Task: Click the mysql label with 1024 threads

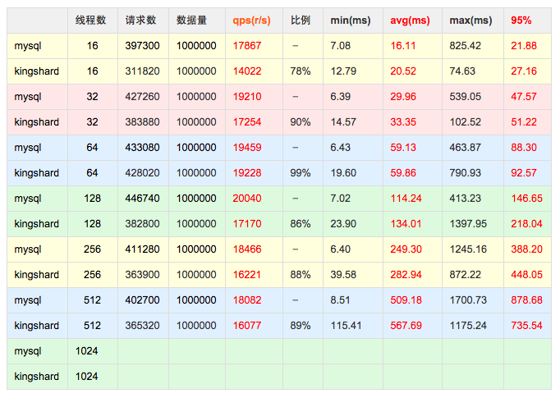Action: click(28, 351)
